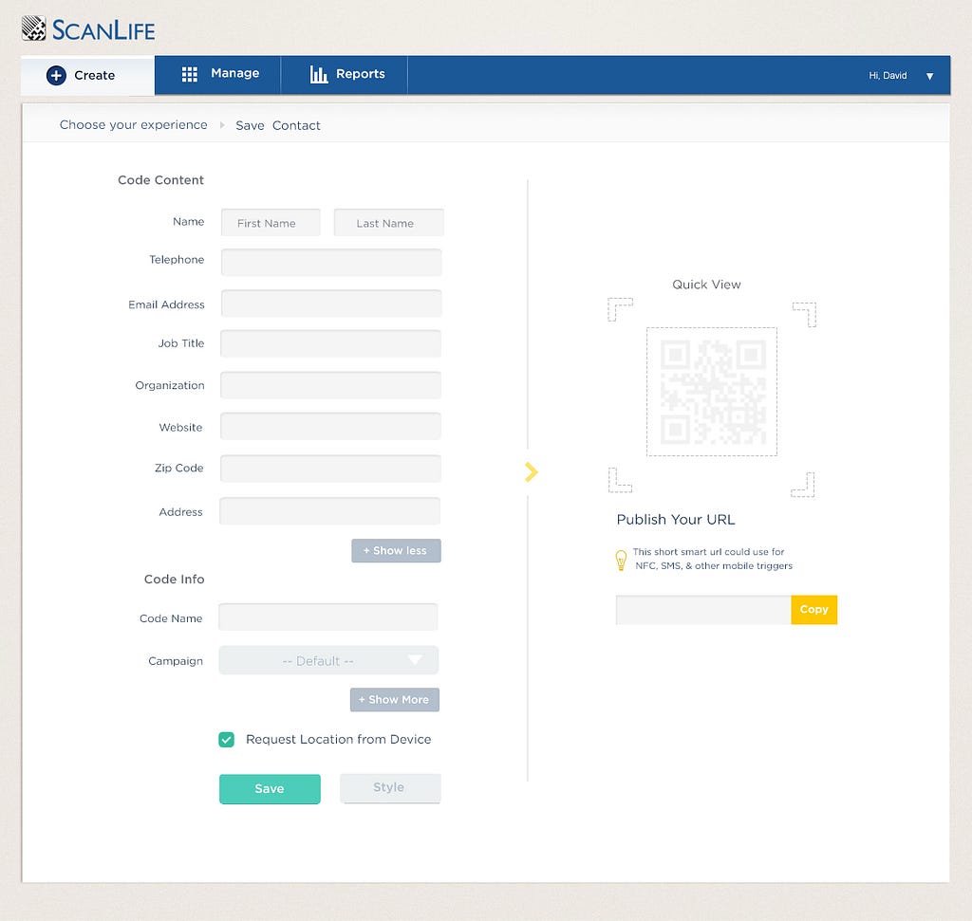Collapse fields with Show less button
The image size is (972, 921).
click(396, 551)
